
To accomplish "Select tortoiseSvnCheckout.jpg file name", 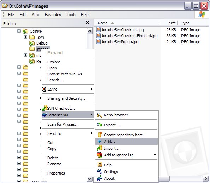I will 123,30.
